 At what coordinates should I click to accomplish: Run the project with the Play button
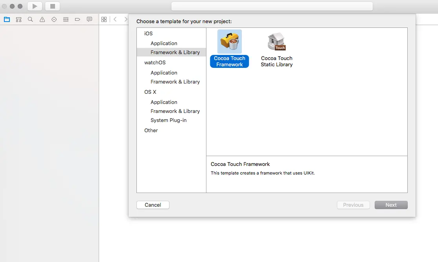pyautogui.click(x=35, y=6)
